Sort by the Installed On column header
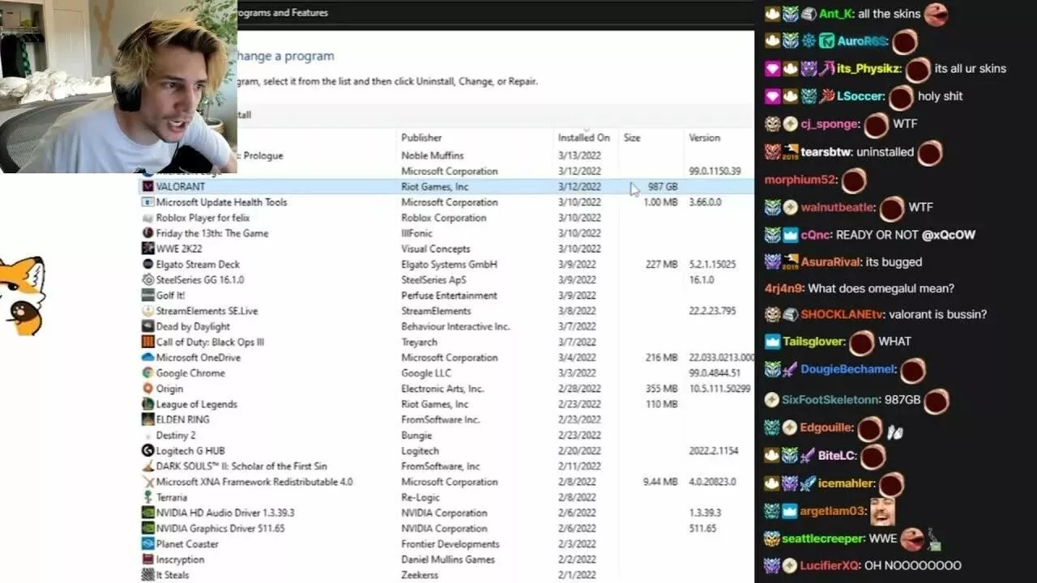Screen dimensions: 1037x583 pyautogui.click(x=583, y=138)
